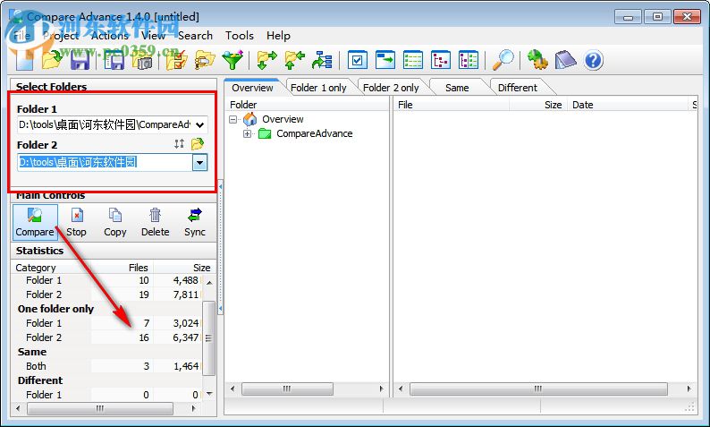Viewport: 710px width, 427px height.
Task: Click the green CompareAdvance folder icon
Action: 265,133
